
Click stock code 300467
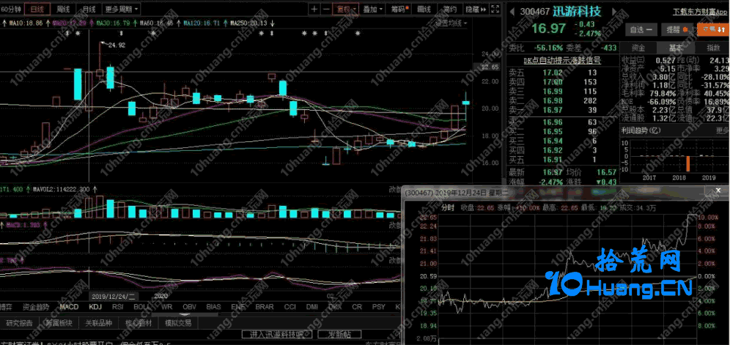[x=535, y=11]
